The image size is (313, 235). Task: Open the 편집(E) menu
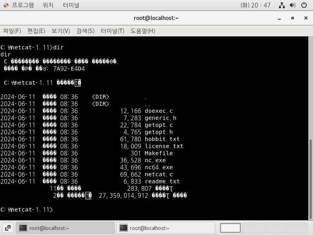click(36, 31)
